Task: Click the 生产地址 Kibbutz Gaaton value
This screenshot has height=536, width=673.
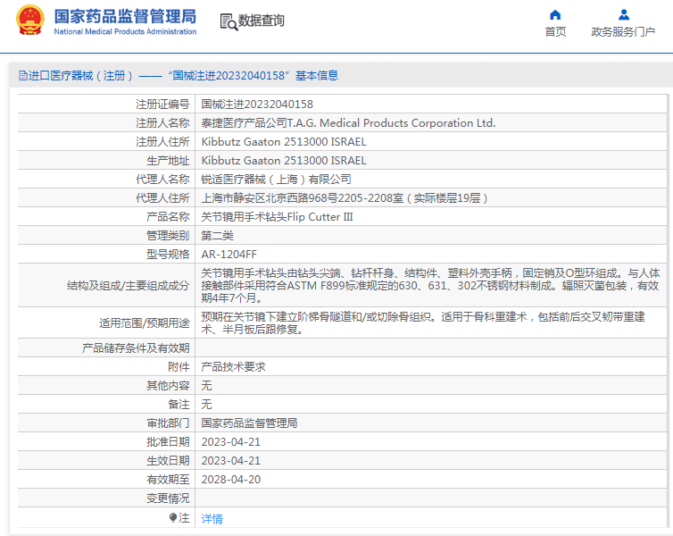Action: tap(284, 161)
